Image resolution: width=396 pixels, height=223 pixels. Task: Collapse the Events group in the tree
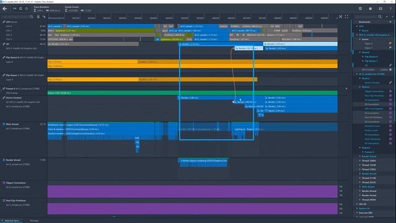point(360,39)
